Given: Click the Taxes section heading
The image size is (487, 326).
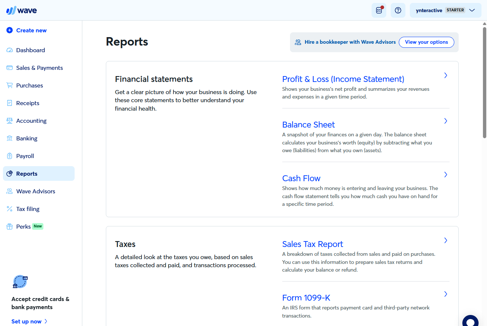Looking at the screenshot, I should point(125,244).
